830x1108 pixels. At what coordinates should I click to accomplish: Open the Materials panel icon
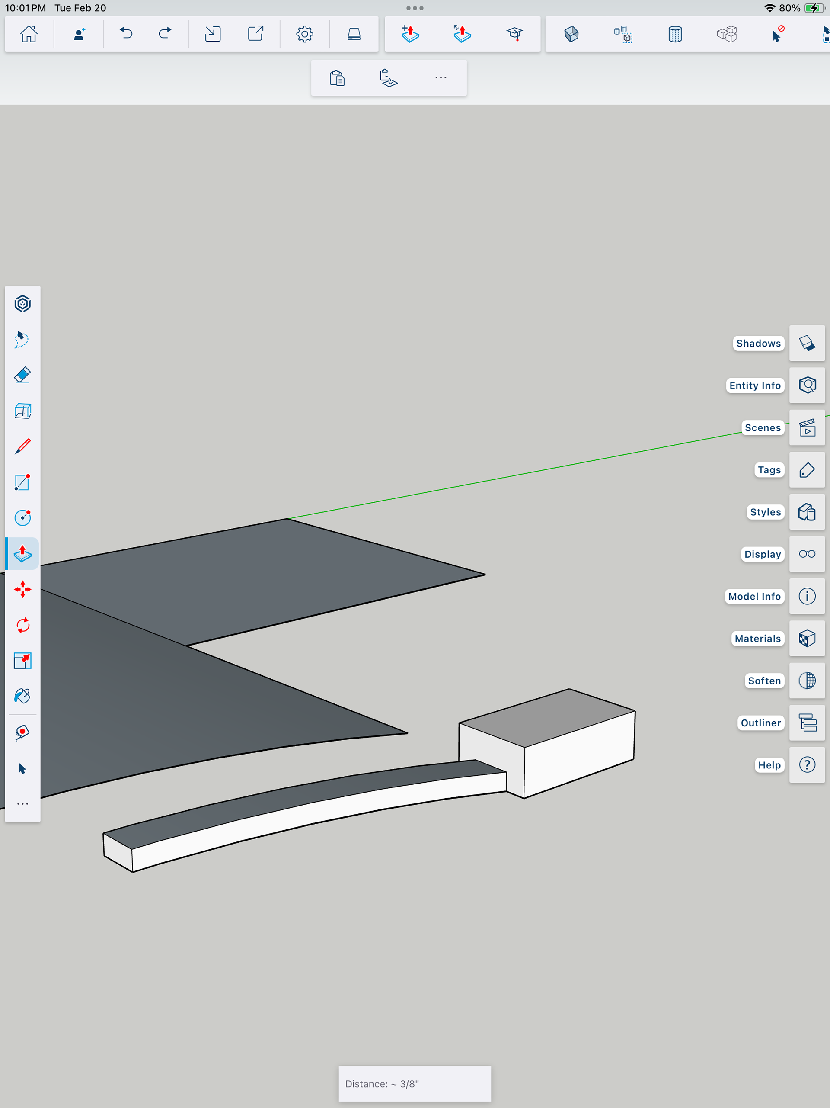coord(807,639)
